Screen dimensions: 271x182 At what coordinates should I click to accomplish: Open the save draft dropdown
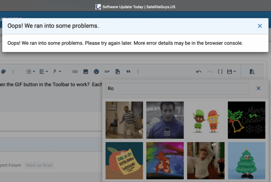[232, 72]
